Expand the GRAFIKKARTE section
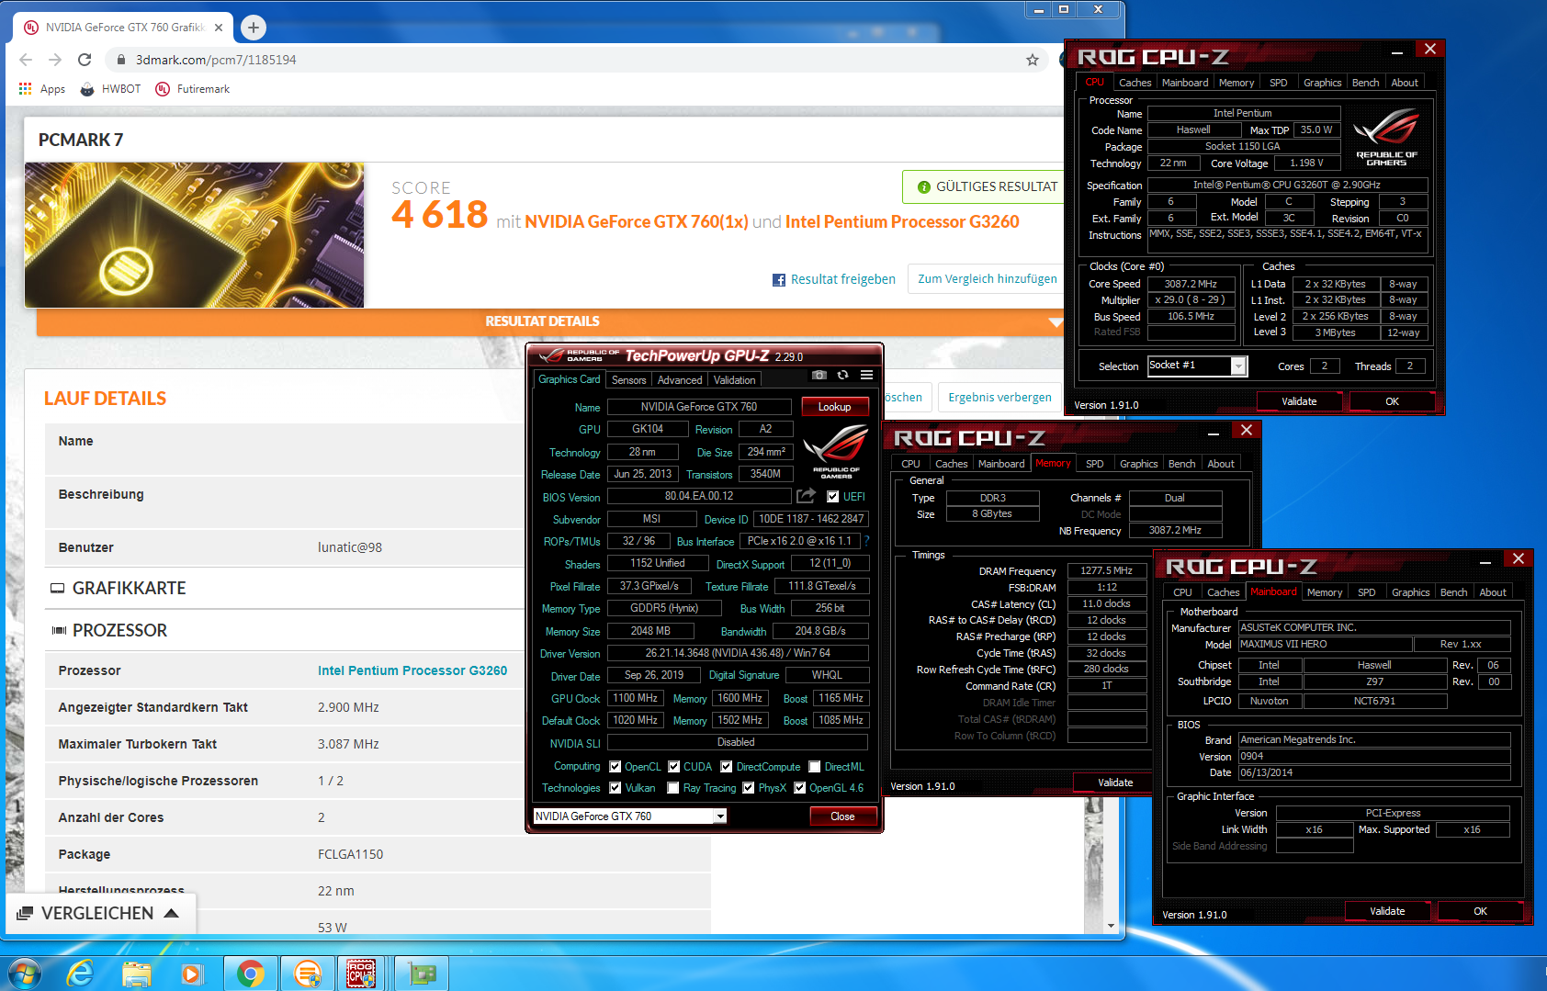Image resolution: width=1547 pixels, height=991 pixels. [119, 589]
